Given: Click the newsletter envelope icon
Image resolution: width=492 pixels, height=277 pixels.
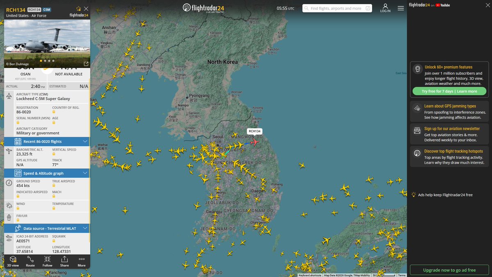Looking at the screenshot, I should [417, 130].
